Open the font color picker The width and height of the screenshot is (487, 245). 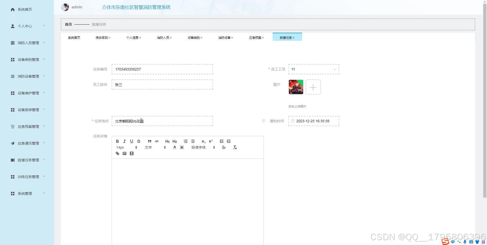click(x=175, y=147)
